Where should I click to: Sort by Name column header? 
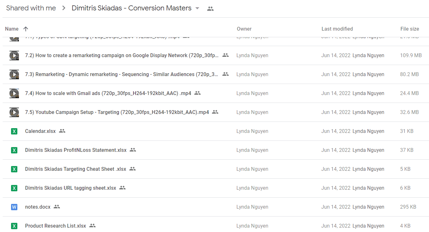coord(12,29)
